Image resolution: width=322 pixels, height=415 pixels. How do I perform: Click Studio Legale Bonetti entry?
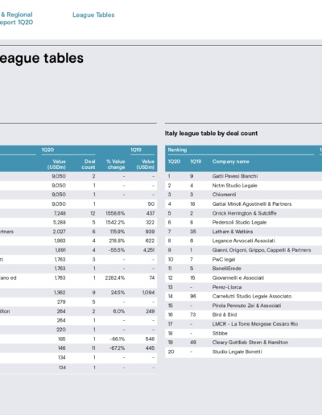237,351
